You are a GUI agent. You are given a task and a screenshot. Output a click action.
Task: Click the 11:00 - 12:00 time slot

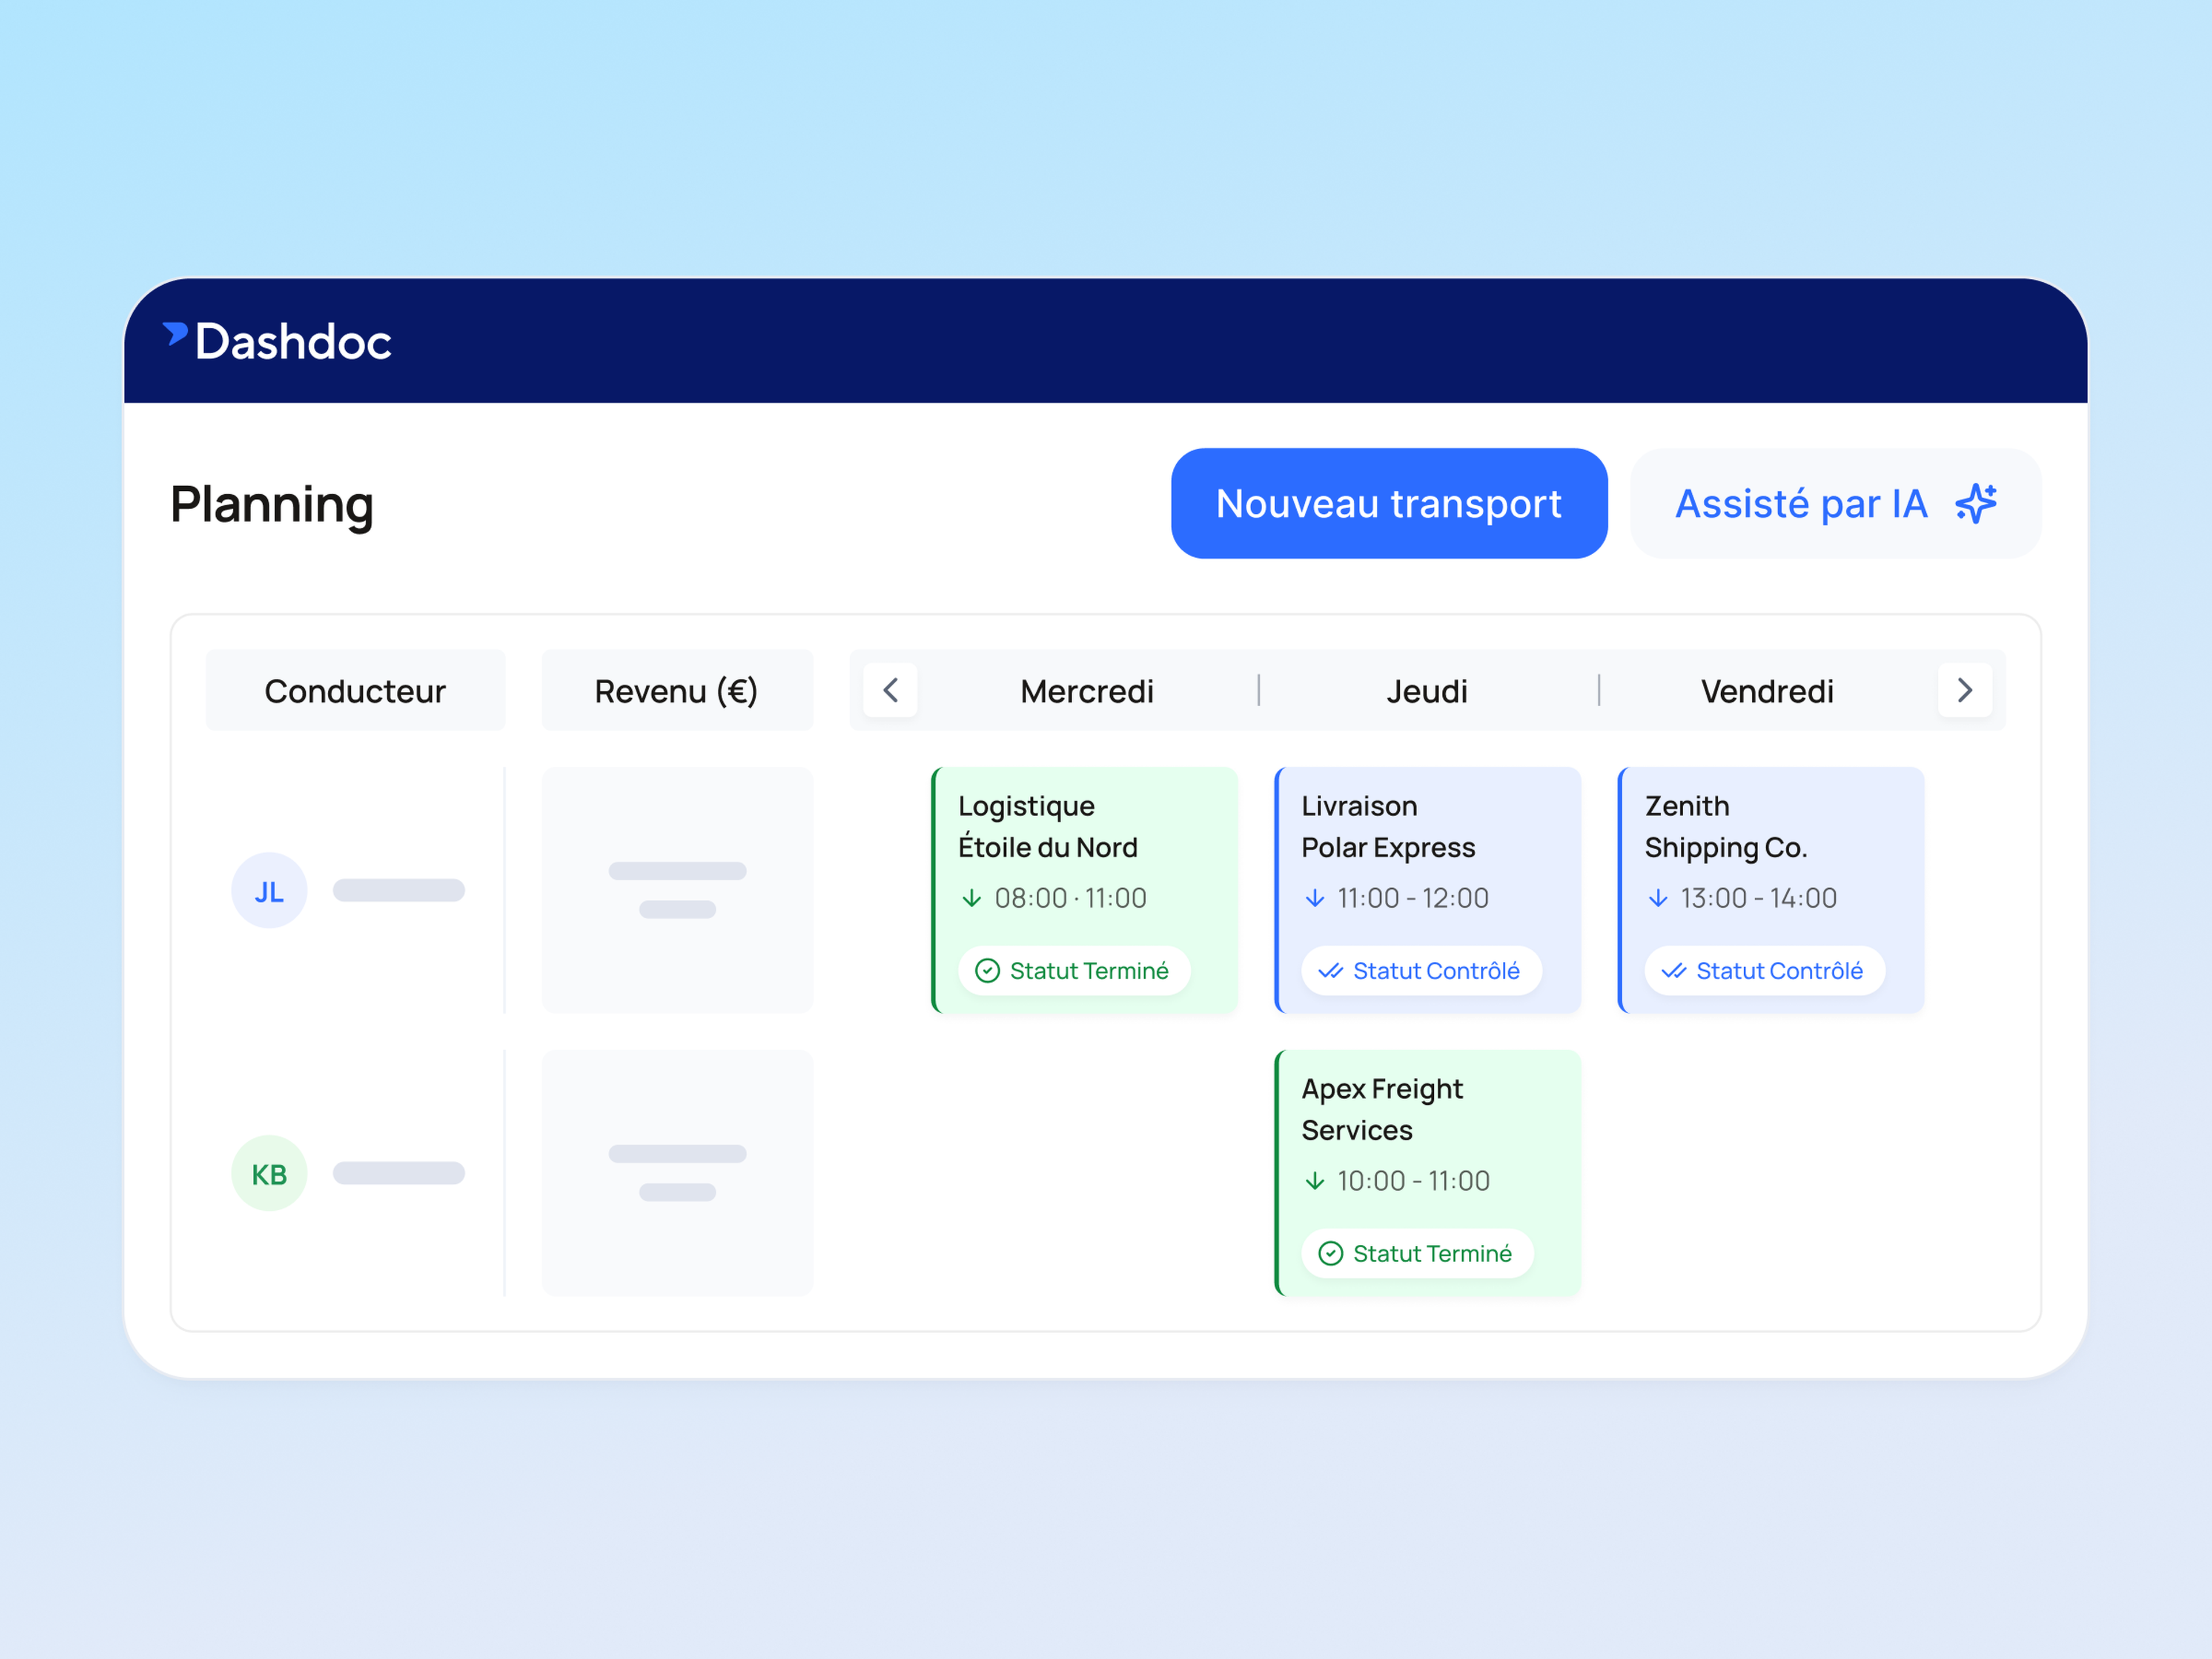[x=1413, y=898]
